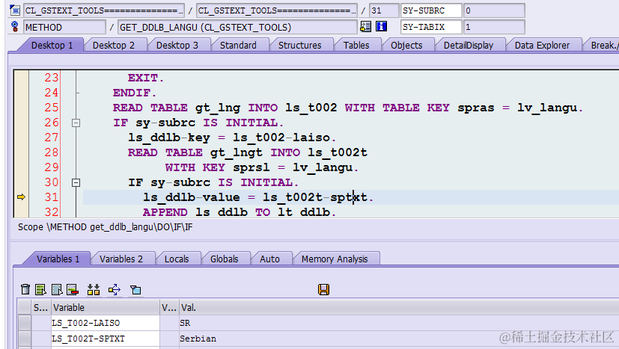Click the delete (trash can) icon in variables toolbar

[25, 289]
